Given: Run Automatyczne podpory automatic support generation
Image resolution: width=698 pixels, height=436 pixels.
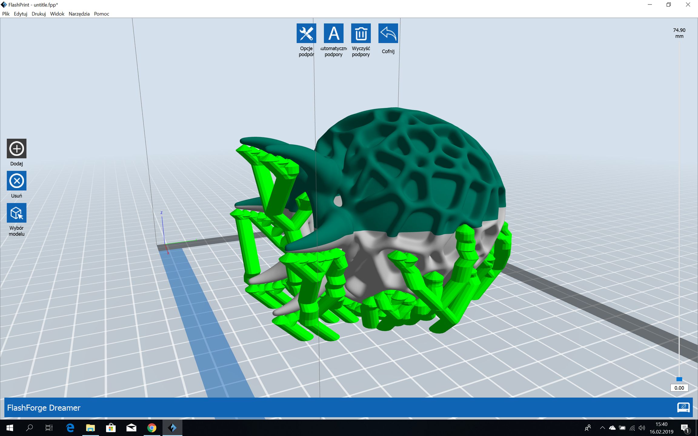Looking at the screenshot, I should pos(334,33).
